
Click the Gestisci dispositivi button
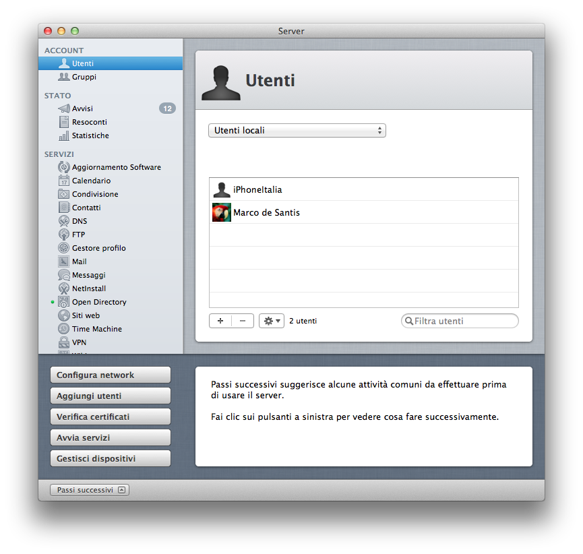pos(111,458)
